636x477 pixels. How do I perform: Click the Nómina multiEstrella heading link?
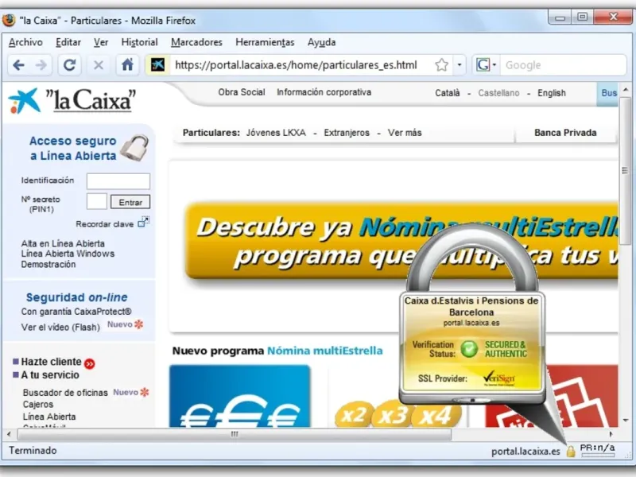coord(324,351)
